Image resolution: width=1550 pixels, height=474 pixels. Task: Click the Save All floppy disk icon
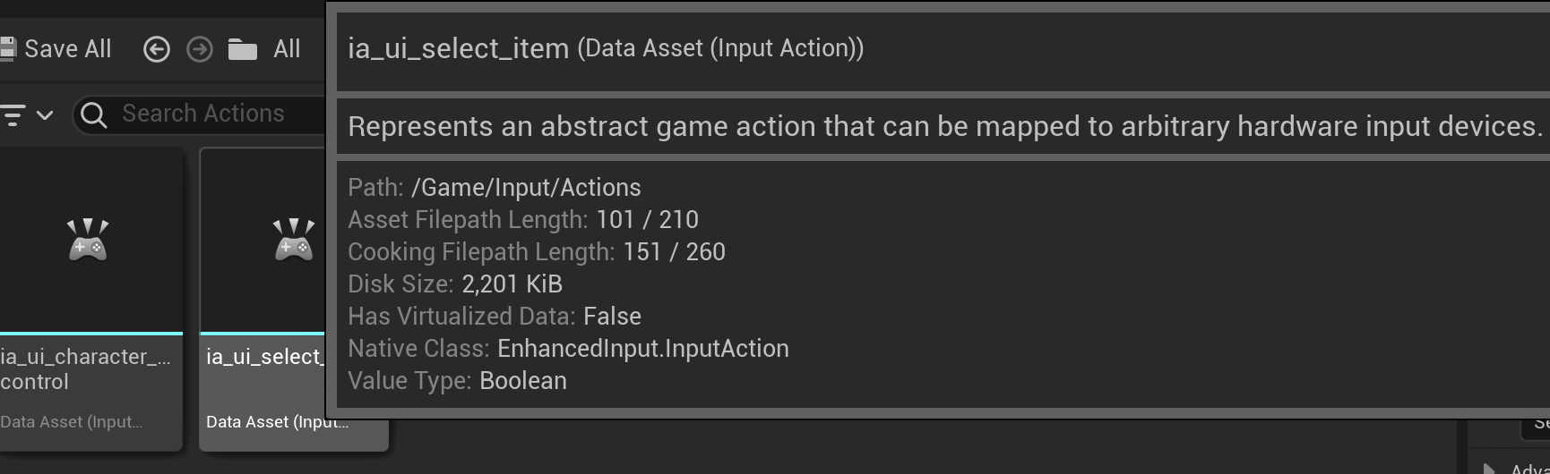point(7,49)
